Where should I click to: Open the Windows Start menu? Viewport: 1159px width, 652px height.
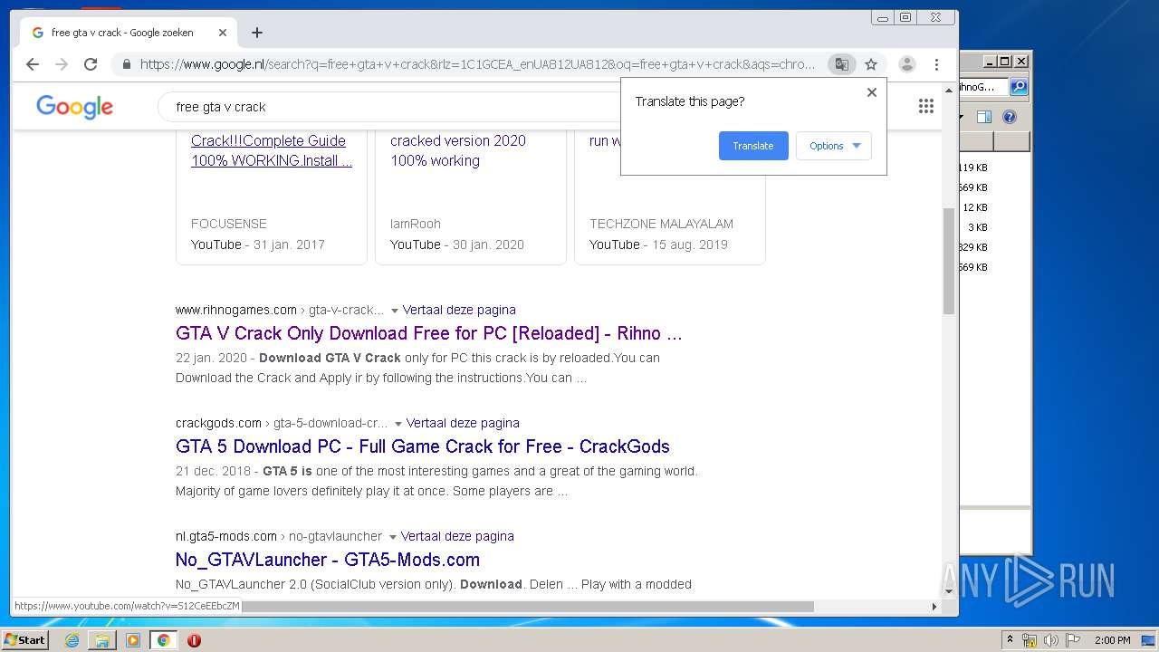[x=24, y=640]
